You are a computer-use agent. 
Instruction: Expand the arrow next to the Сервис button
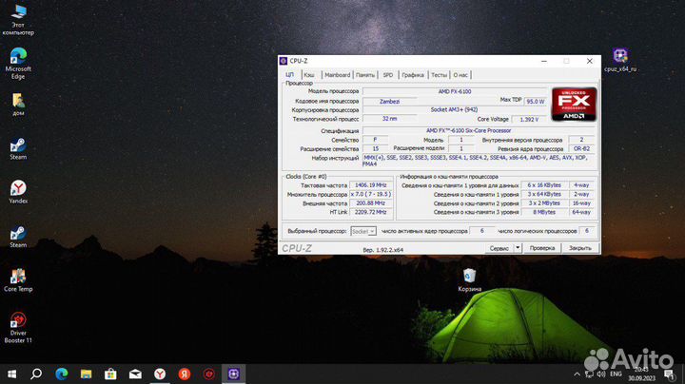[518, 247]
